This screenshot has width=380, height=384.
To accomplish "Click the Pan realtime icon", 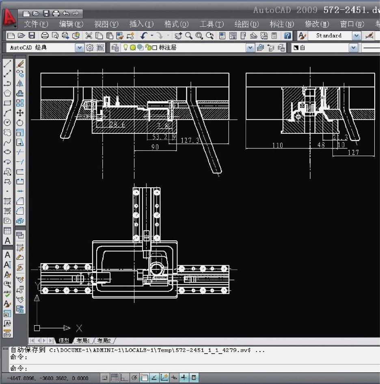I will point(178,36).
